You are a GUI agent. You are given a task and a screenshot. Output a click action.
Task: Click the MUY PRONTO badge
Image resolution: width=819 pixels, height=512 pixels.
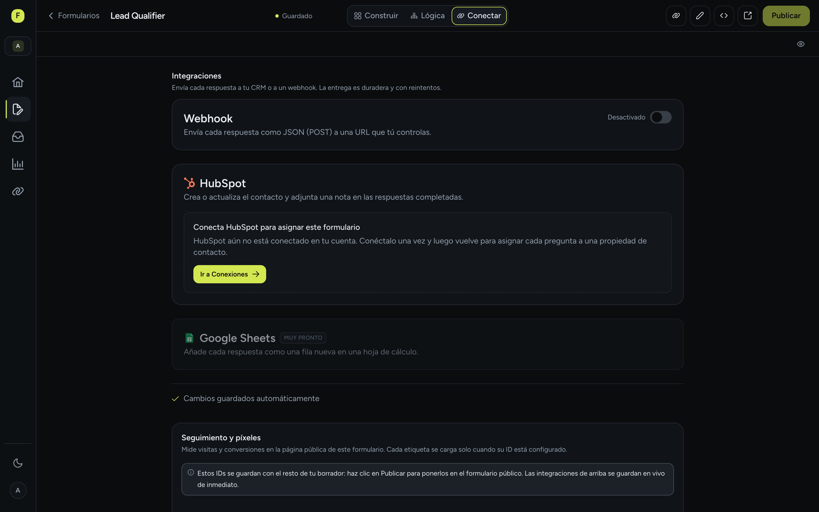303,338
